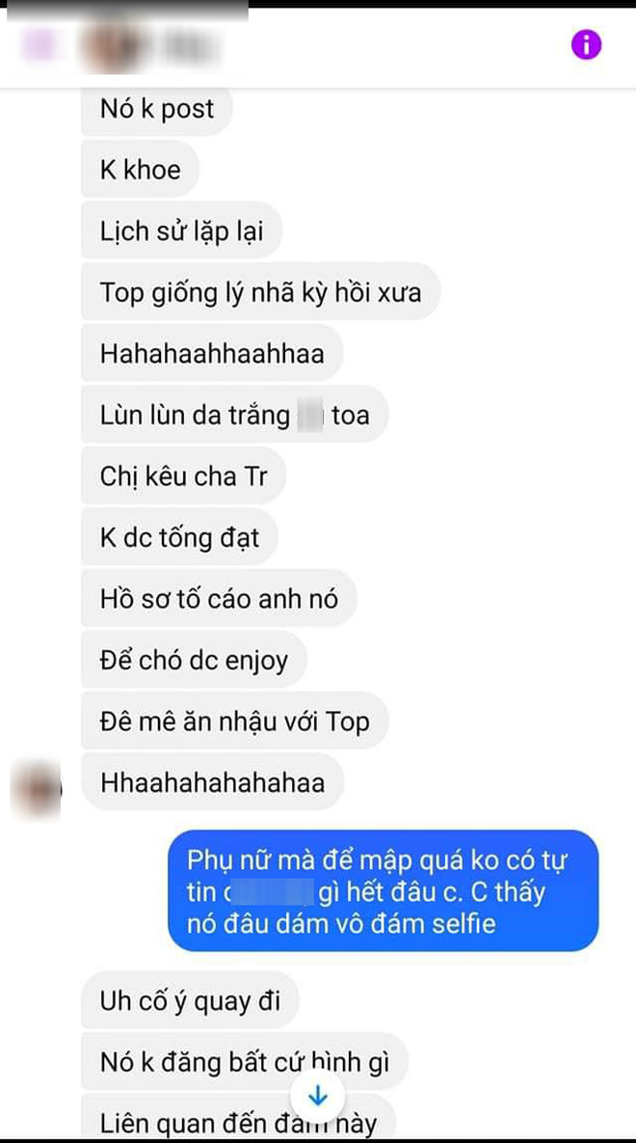636x1143 pixels.
Task: Select the 'Chị kêu cha Tr' bubble
Action: (x=184, y=476)
